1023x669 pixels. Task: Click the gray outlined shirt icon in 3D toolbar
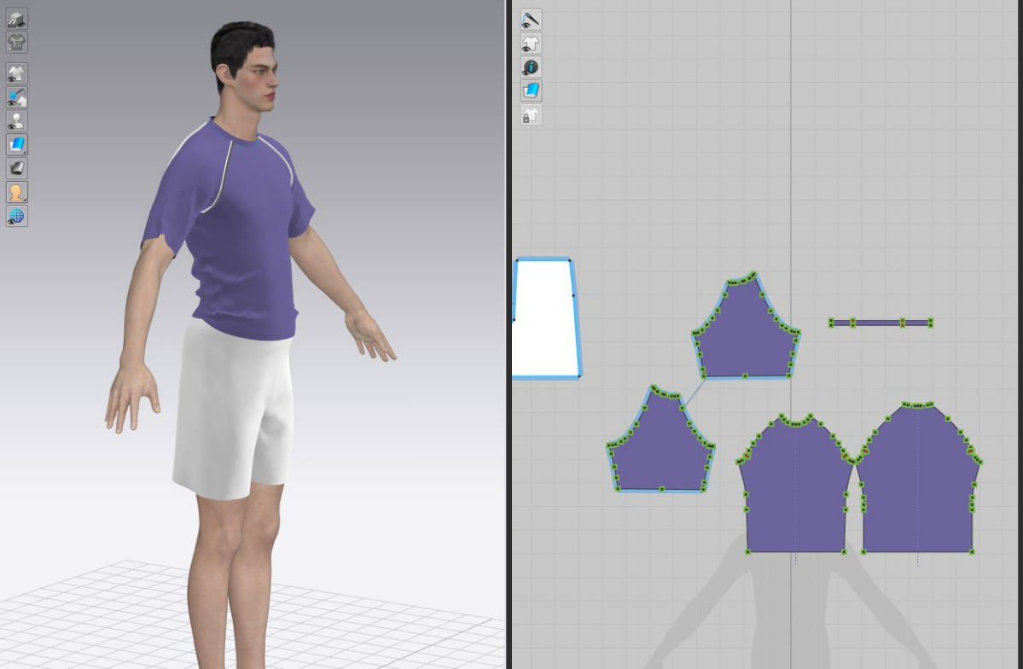[17, 41]
